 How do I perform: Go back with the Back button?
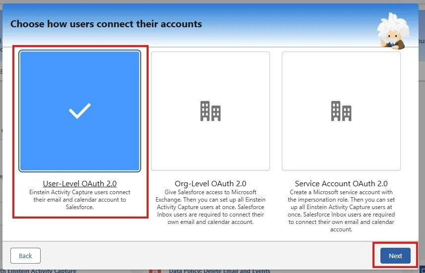tap(25, 256)
